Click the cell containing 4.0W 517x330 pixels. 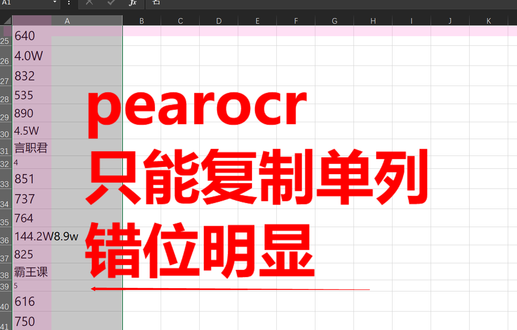67,56
